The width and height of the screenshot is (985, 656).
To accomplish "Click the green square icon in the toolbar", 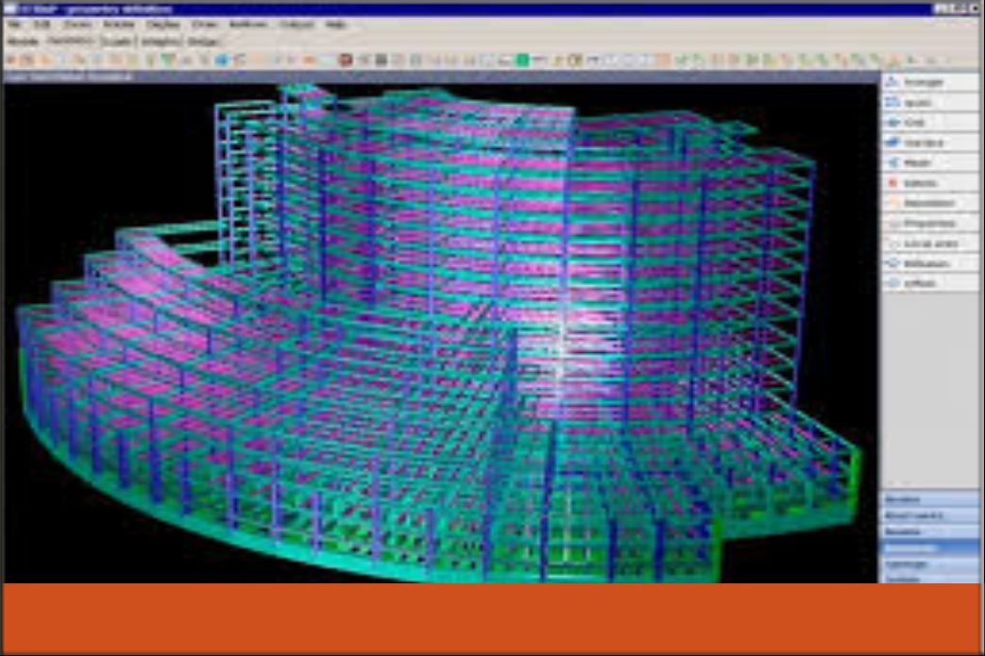I will (521, 59).
